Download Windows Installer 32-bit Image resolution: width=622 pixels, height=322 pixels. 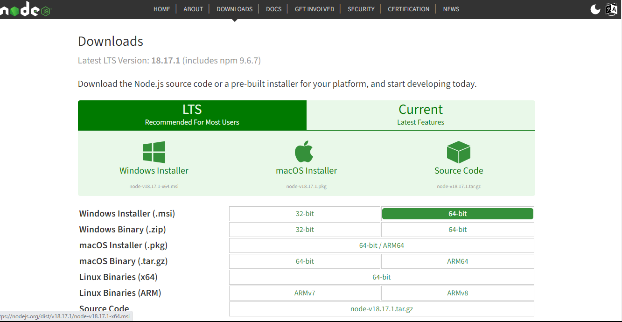point(305,214)
